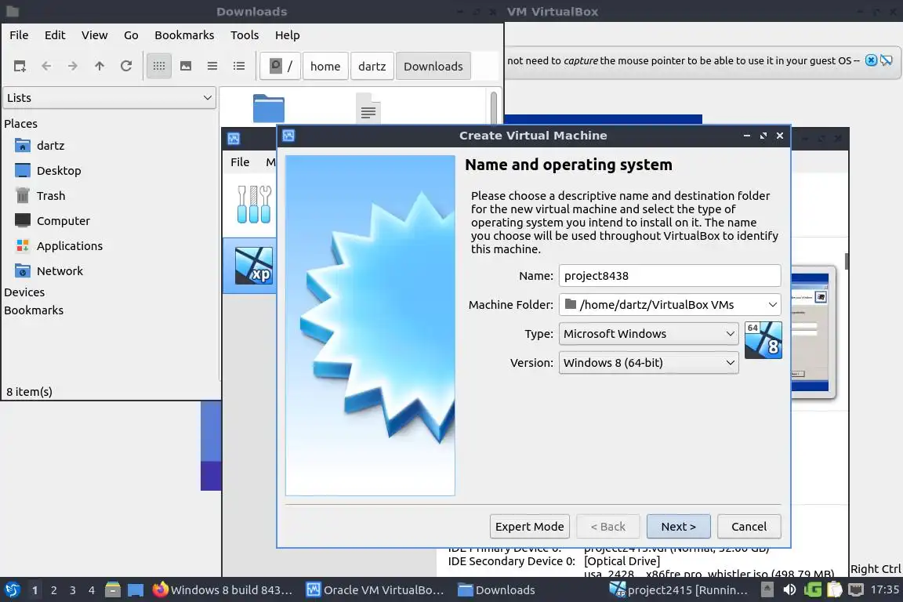The height and width of the screenshot is (602, 903).
Task: Open the Type dropdown showing Microsoft Windows
Action: pyautogui.click(x=648, y=334)
